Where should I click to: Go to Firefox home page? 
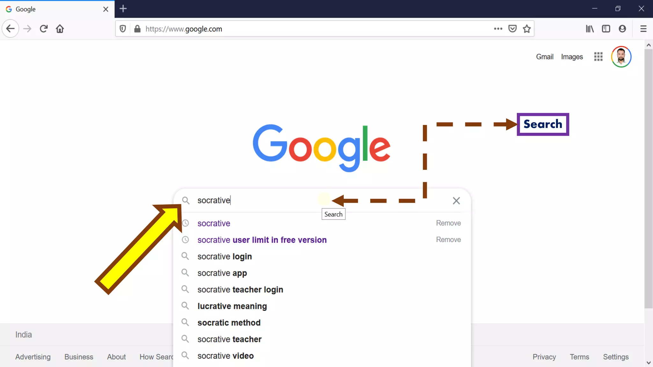pyautogui.click(x=60, y=29)
